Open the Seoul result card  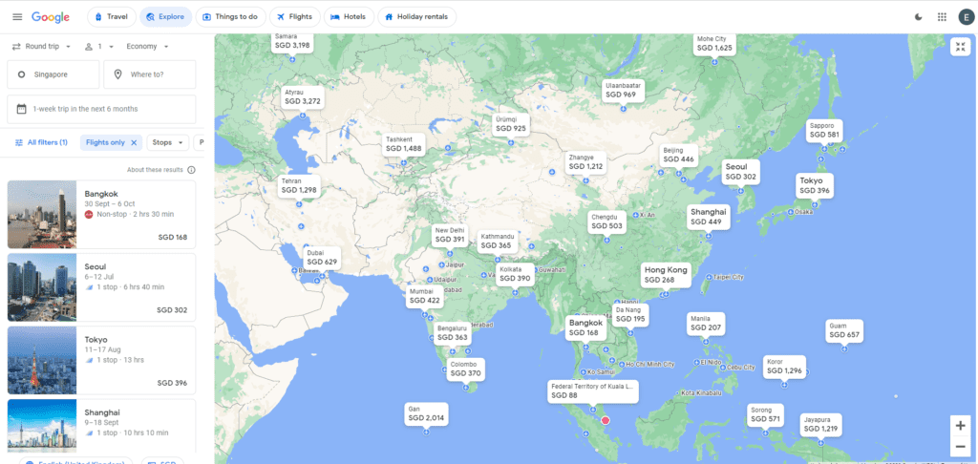[101, 287]
